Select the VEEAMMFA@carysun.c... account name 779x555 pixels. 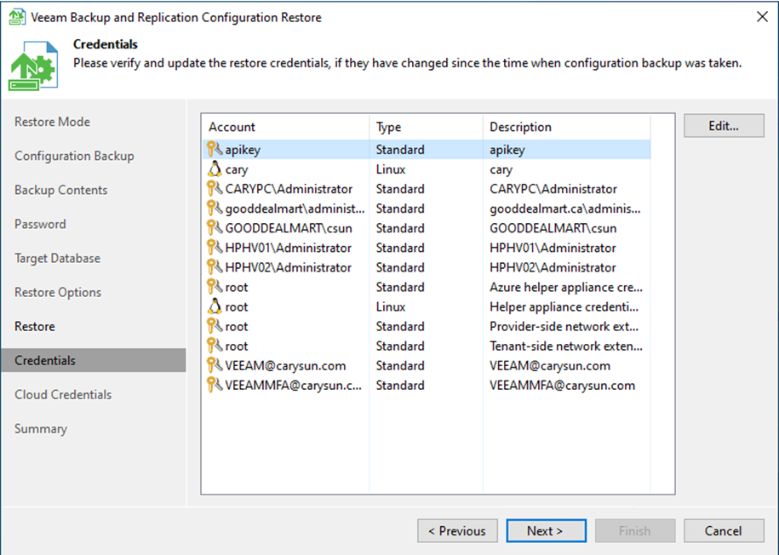pyautogui.click(x=294, y=385)
